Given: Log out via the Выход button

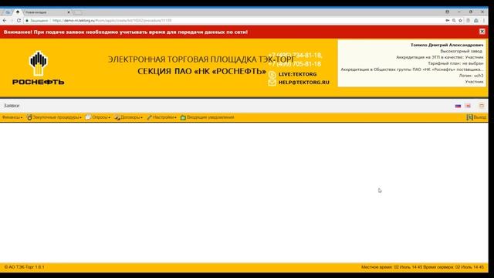Looking at the screenshot, I should [476, 117].
